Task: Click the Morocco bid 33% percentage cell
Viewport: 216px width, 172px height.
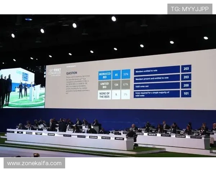Action: (126, 74)
